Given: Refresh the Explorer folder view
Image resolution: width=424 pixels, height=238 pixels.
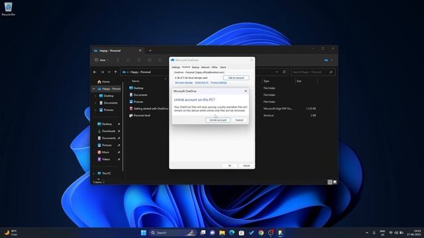Looking at the screenshot, I should pos(284,72).
